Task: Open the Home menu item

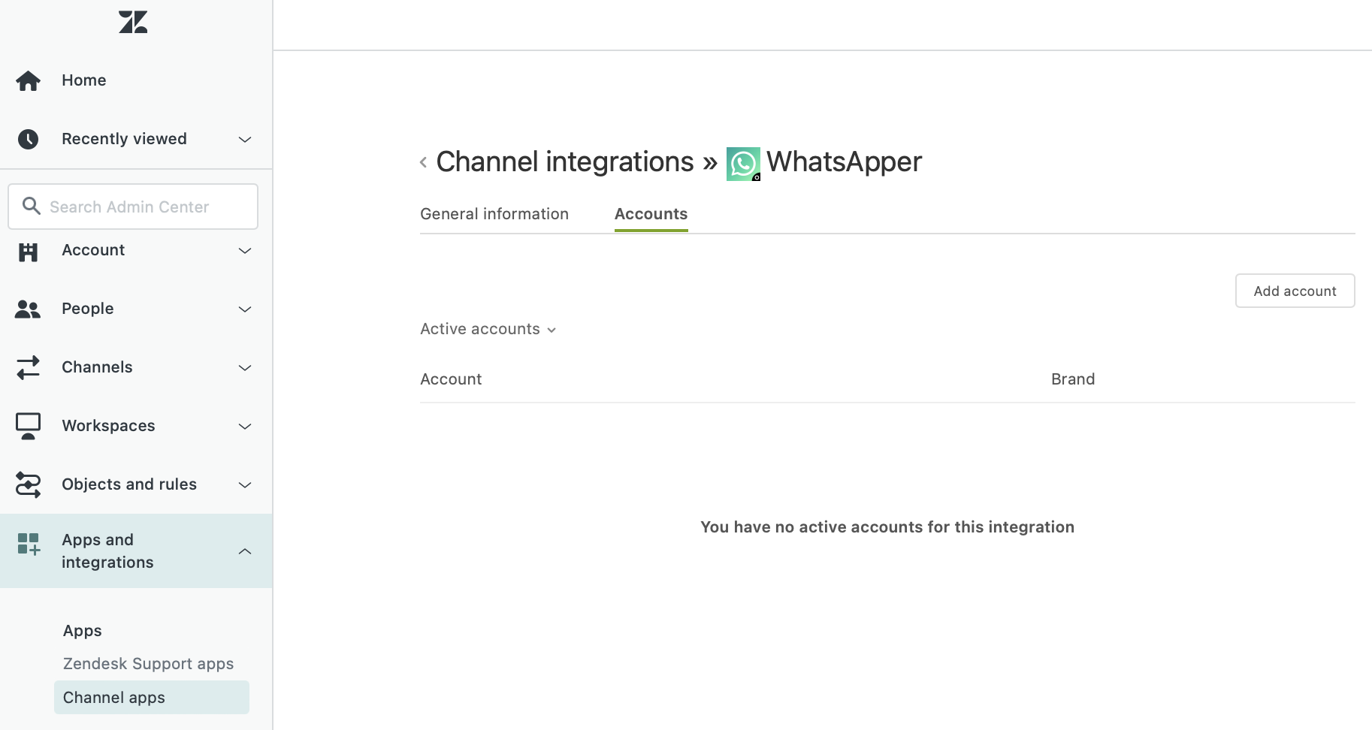Action: point(83,80)
